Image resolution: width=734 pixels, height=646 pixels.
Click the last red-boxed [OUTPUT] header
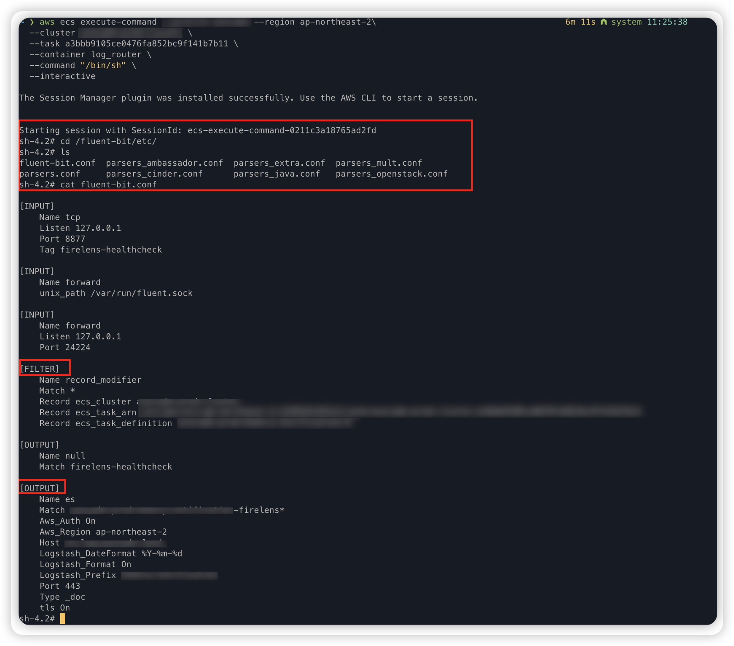[x=39, y=488]
